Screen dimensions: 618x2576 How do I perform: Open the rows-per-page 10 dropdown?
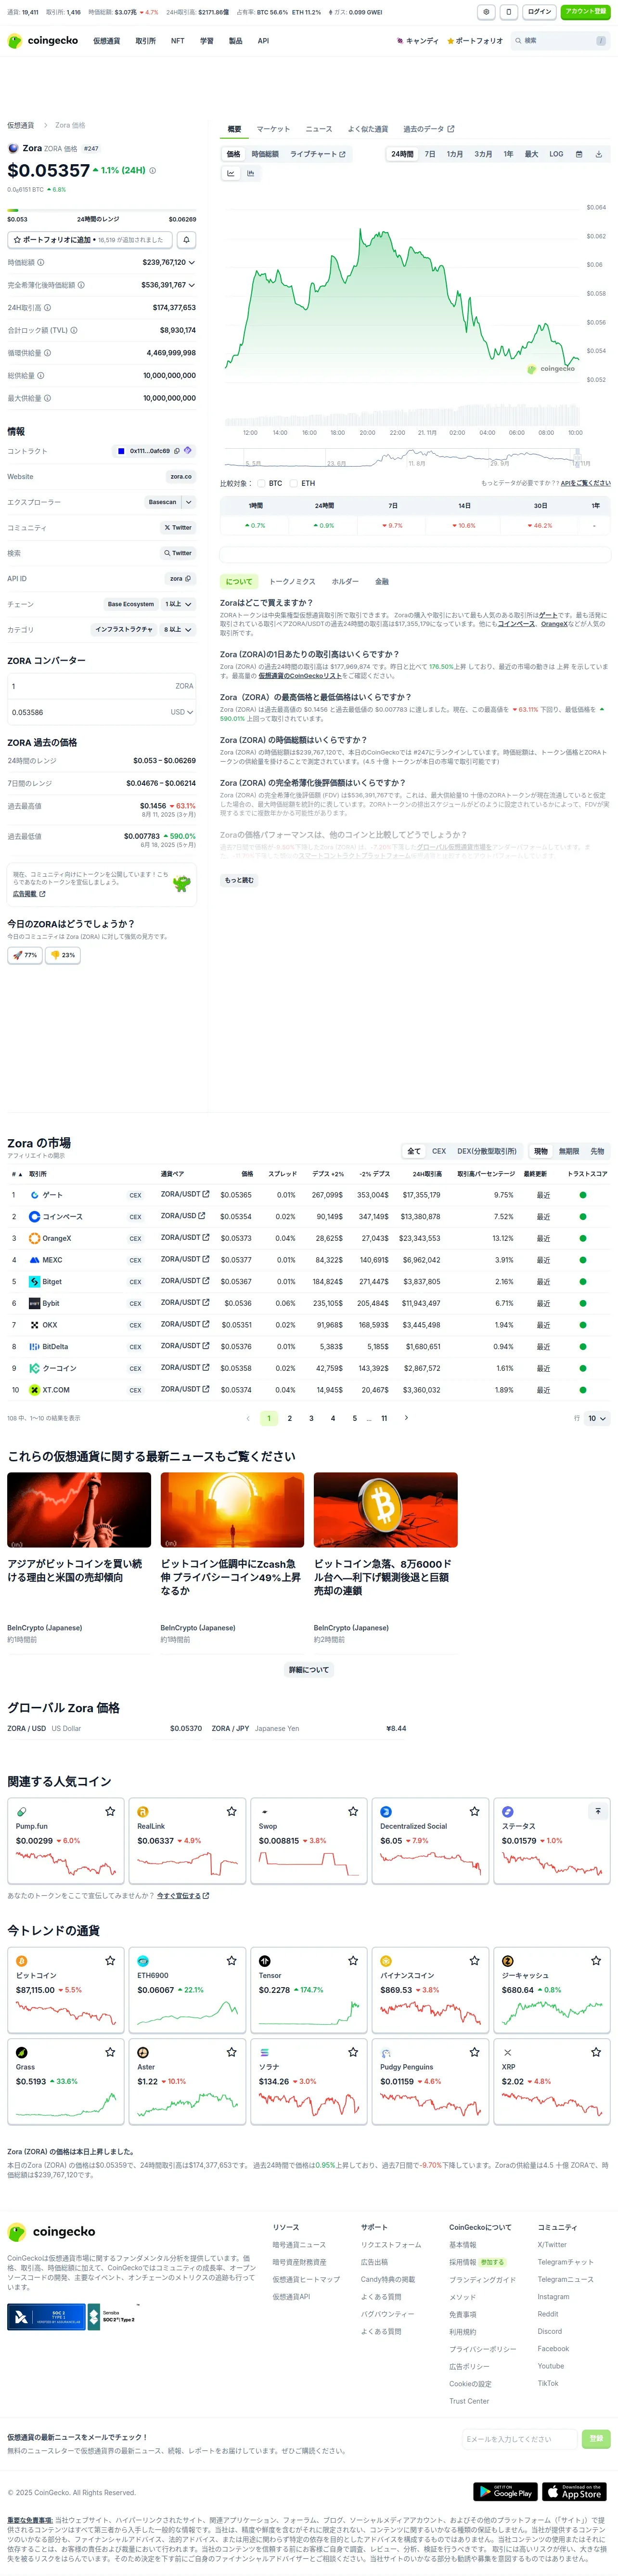point(597,1418)
